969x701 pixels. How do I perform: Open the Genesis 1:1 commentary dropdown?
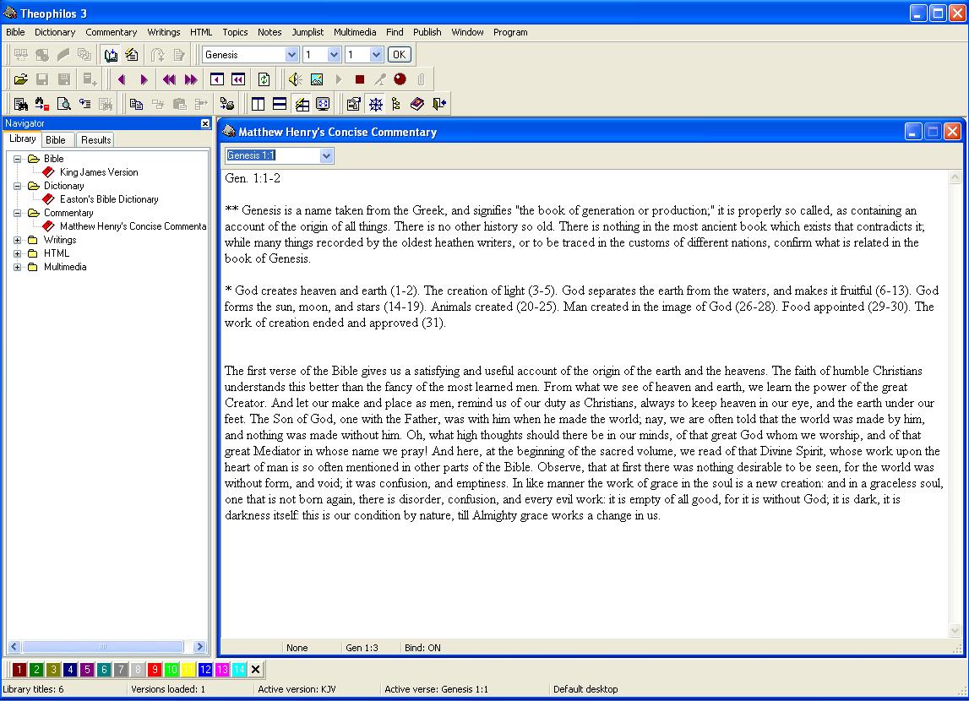click(x=327, y=155)
